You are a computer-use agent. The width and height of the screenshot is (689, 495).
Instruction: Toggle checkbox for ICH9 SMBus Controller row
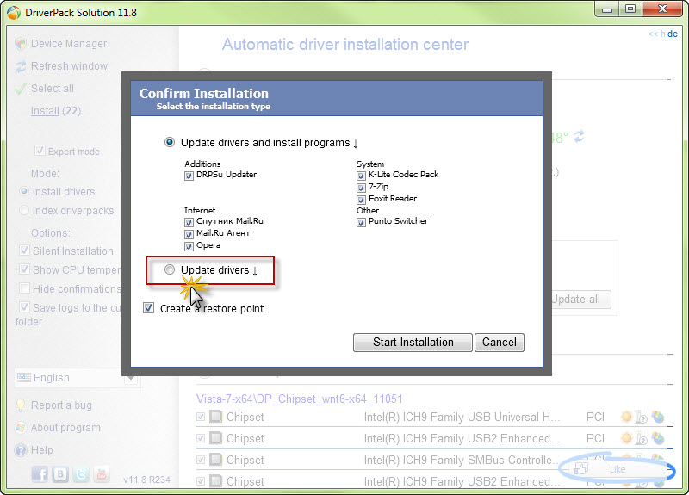(201, 460)
